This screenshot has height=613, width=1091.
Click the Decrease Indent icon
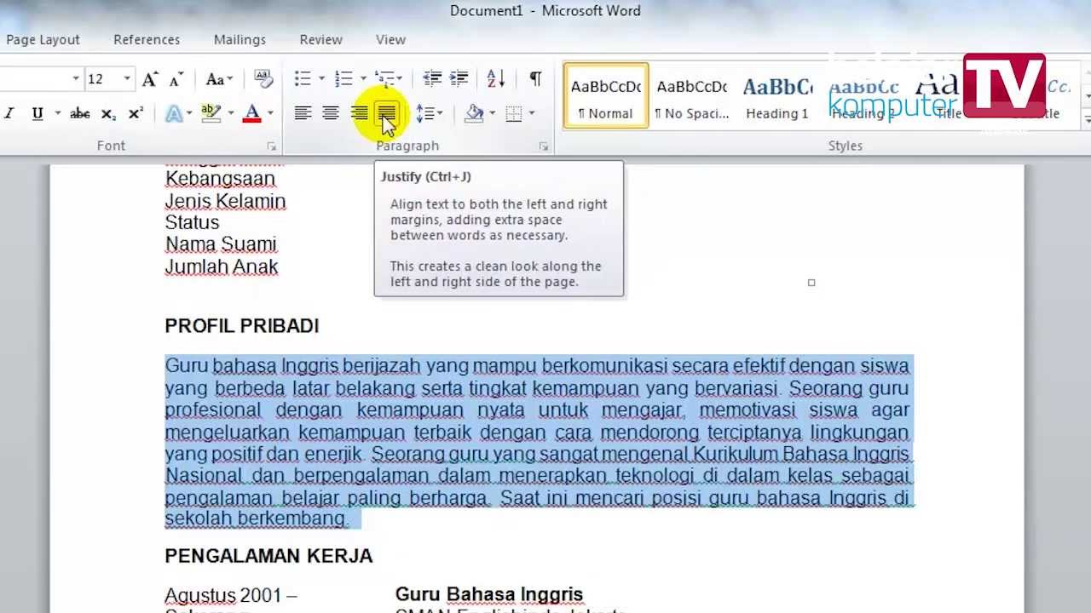pyautogui.click(x=432, y=78)
